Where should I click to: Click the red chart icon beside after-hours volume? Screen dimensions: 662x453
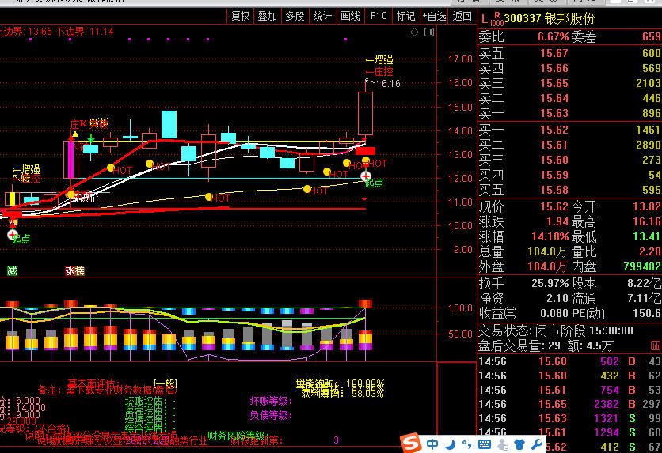point(656,345)
